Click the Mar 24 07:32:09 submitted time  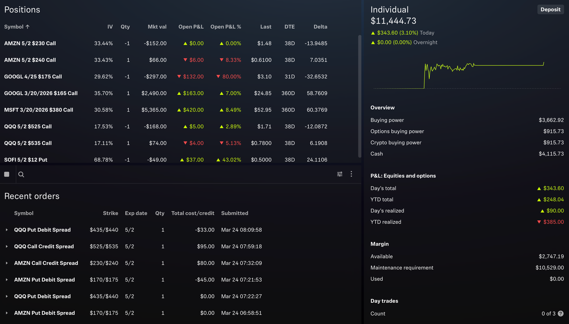tap(242, 263)
